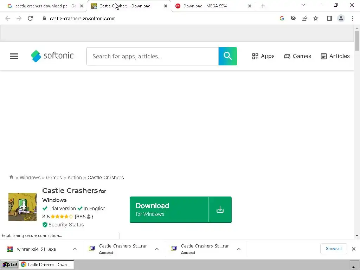This screenshot has height=270, width=360.
Task: Open the Apps section
Action: [x=263, y=56]
